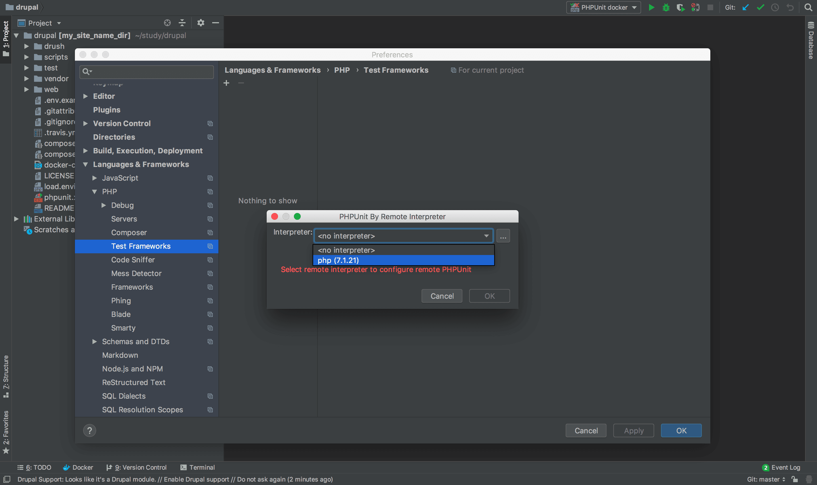
Task: Click browse ellipsis next to Interpreter
Action: 503,236
